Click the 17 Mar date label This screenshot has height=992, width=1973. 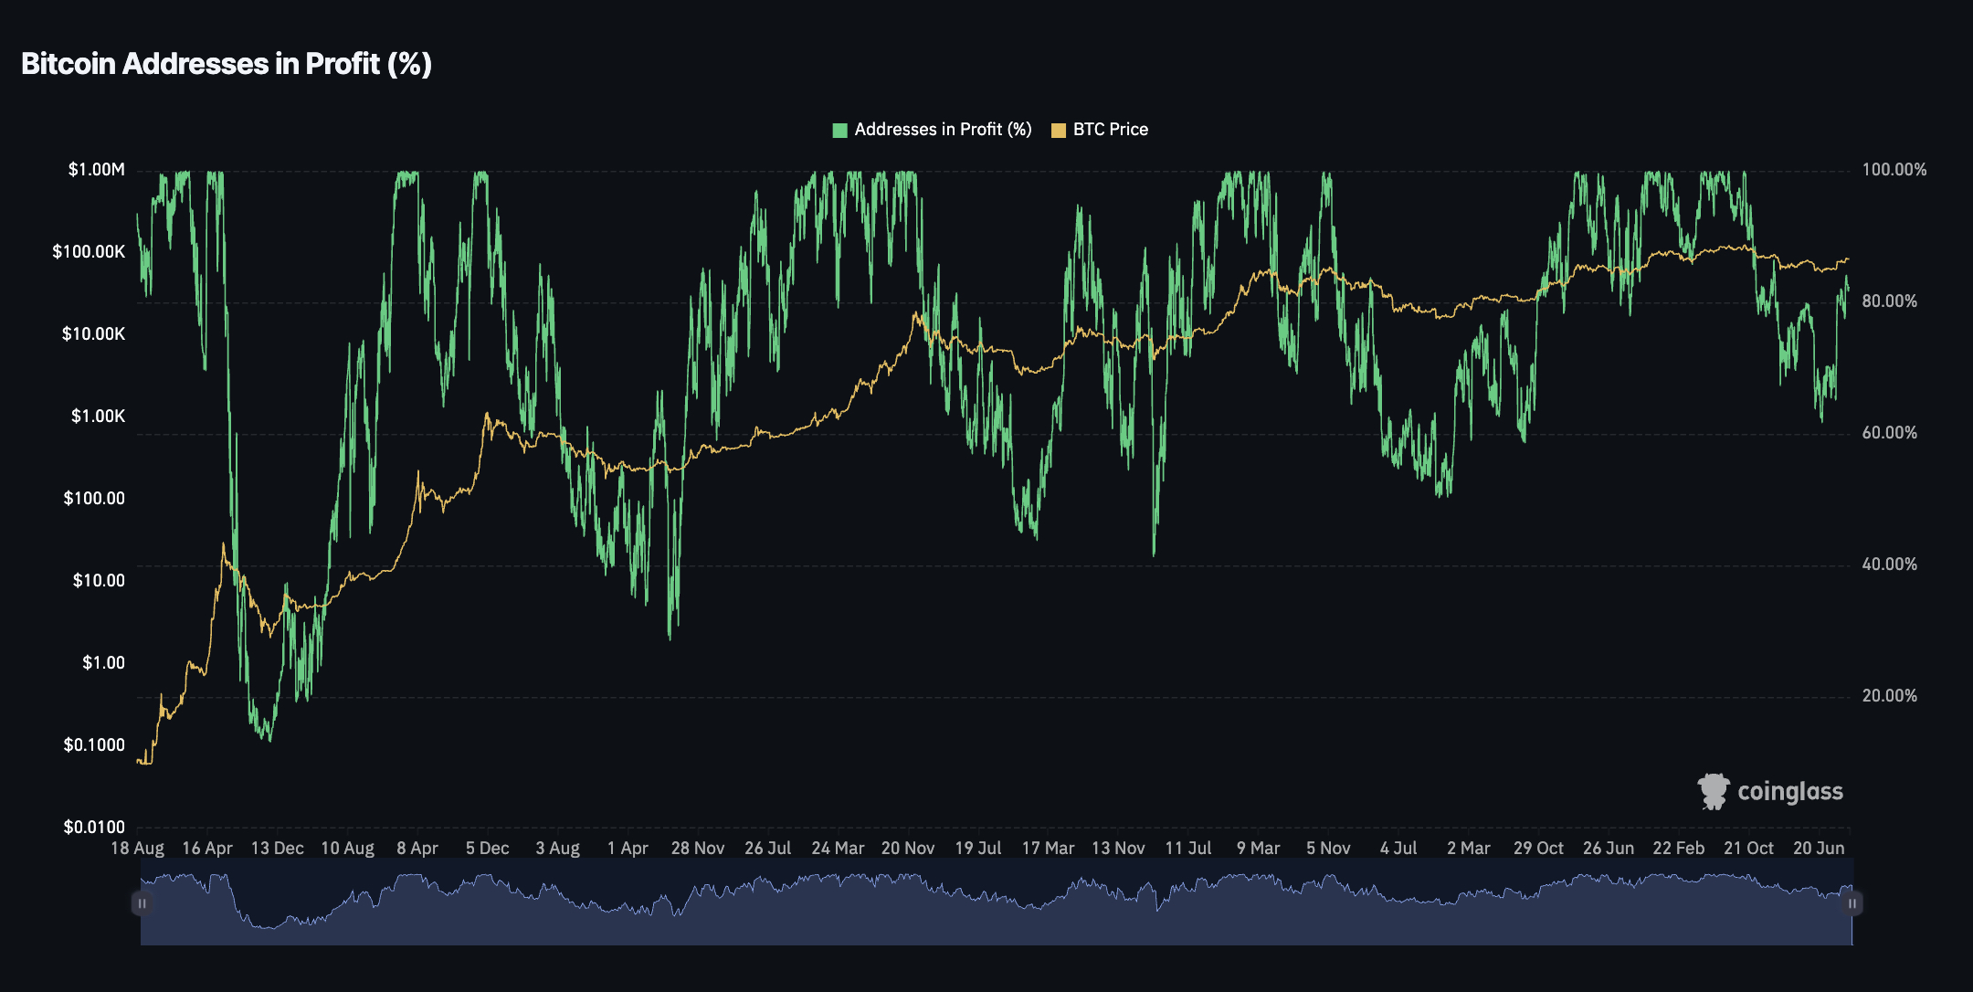1048,849
